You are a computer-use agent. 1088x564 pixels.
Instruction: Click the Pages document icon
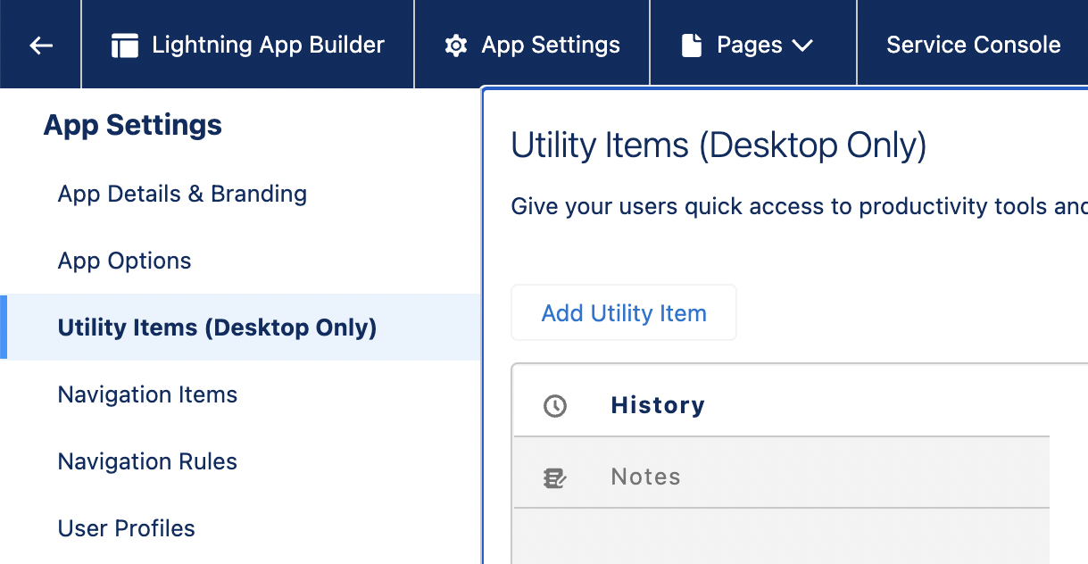point(693,44)
